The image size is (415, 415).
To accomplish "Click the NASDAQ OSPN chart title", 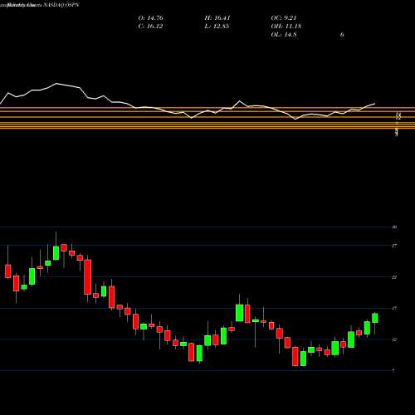I will [x=61, y=5].
